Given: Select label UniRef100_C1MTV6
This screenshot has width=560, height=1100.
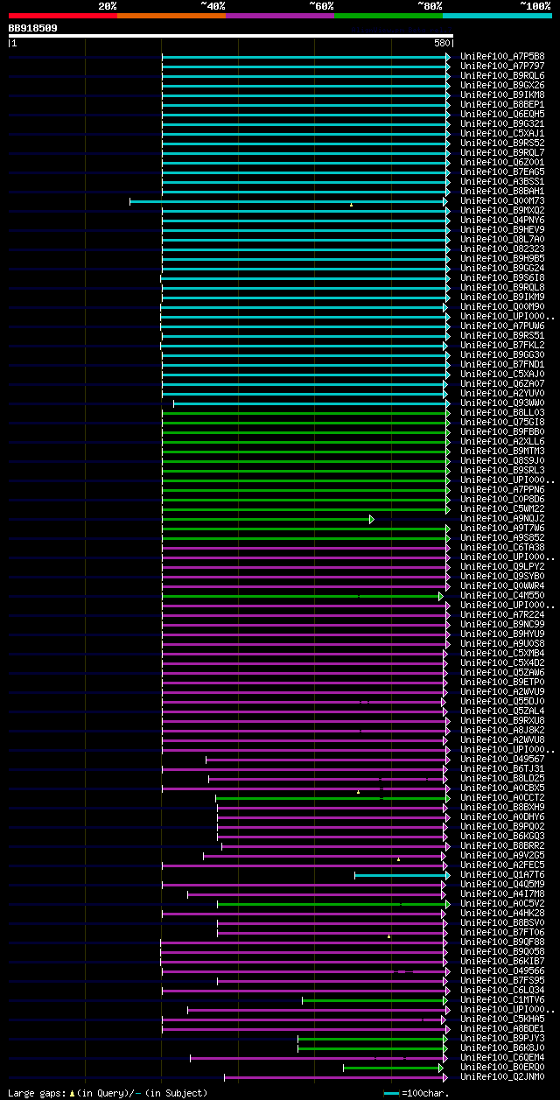Looking at the screenshot, I should [502, 999].
